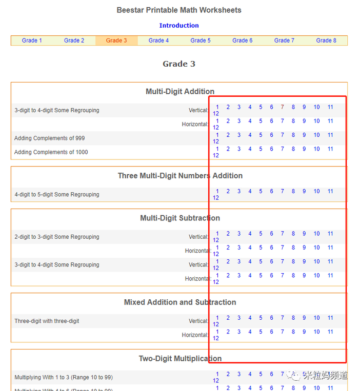Open worksheet 9 of 3-digit to 4-digit Subtraction Vertical

[x=304, y=261]
